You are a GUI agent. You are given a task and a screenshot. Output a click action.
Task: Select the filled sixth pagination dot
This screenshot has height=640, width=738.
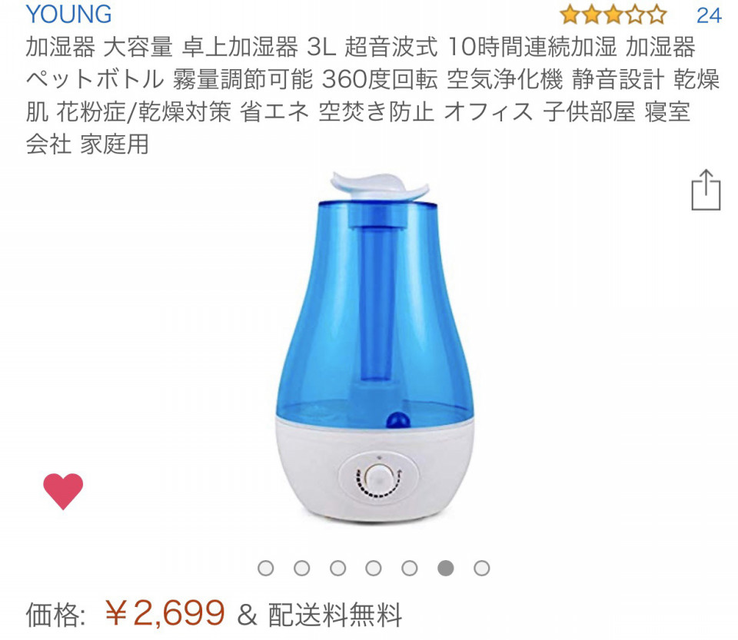point(446,568)
